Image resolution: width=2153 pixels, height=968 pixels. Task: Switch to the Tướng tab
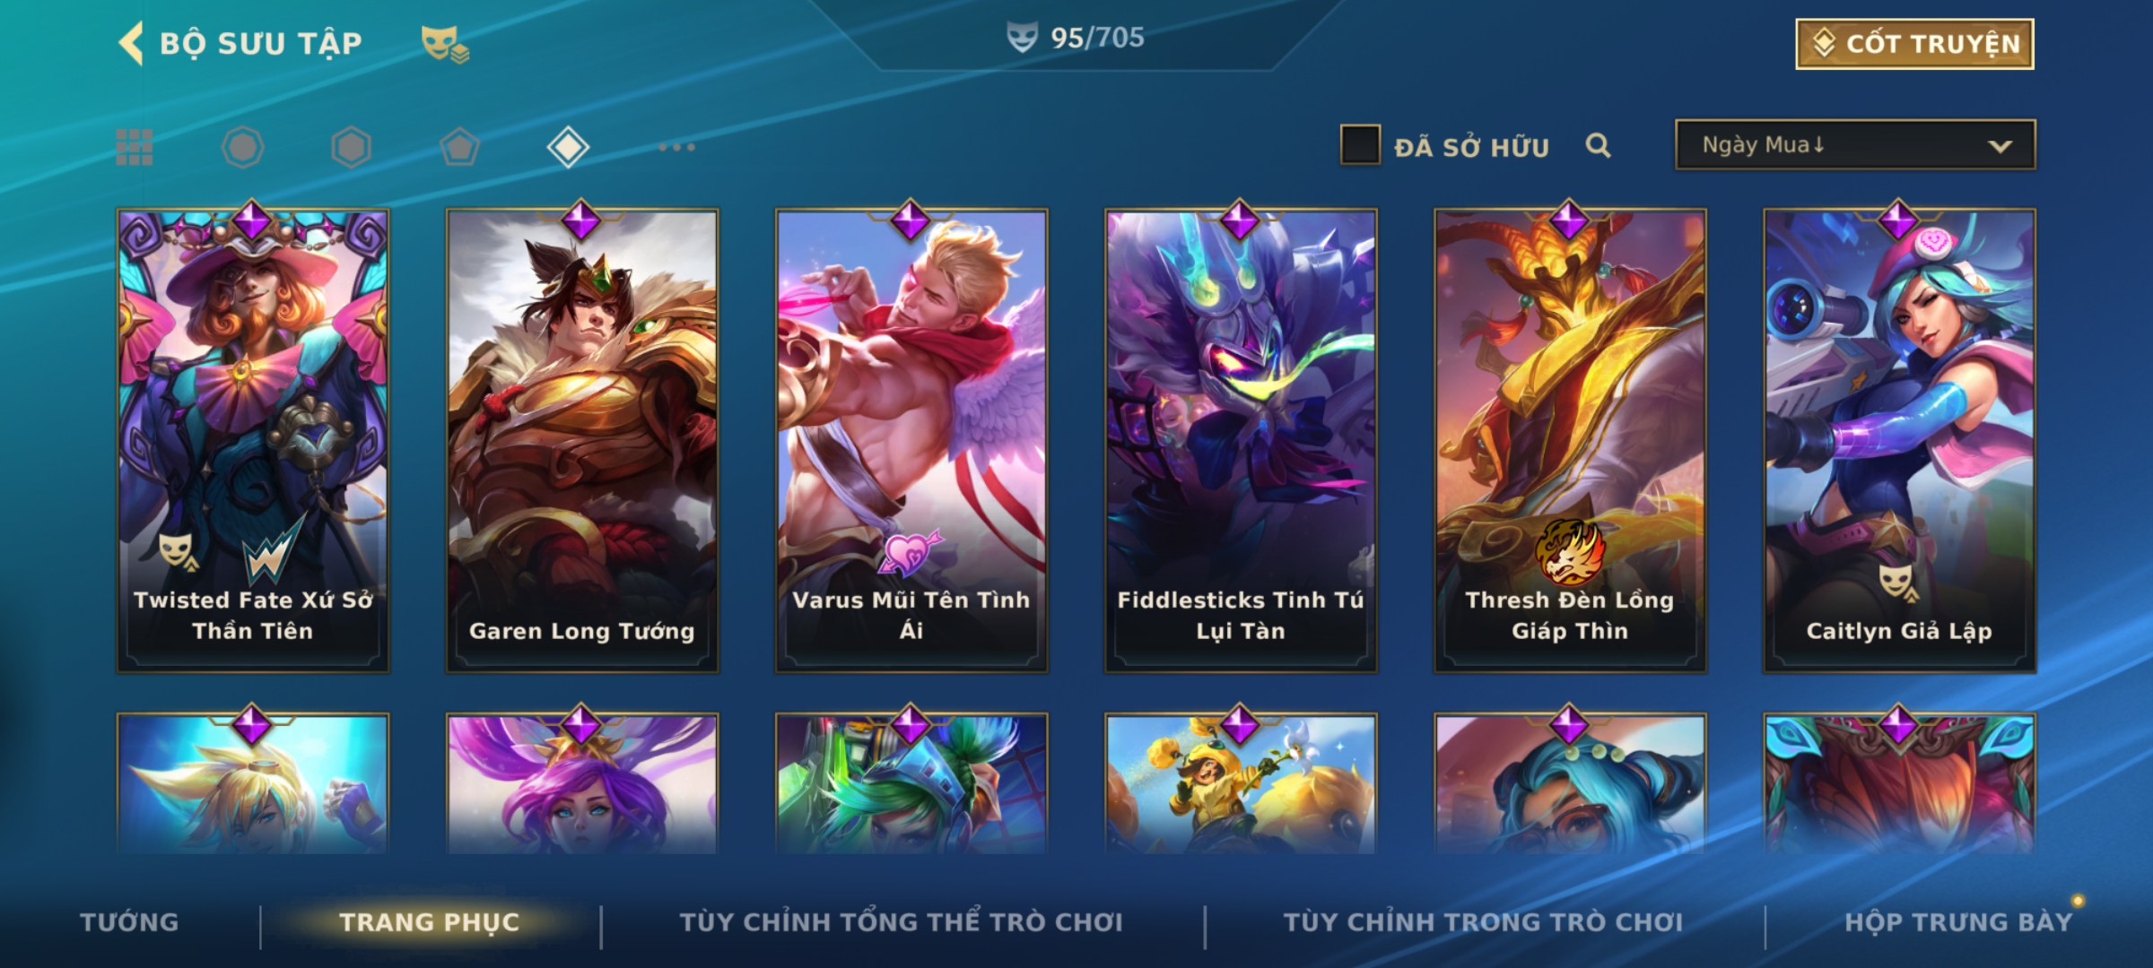click(129, 922)
